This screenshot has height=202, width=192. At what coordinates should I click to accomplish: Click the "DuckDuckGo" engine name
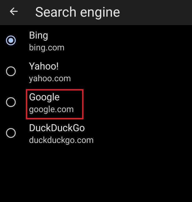[x=57, y=128]
